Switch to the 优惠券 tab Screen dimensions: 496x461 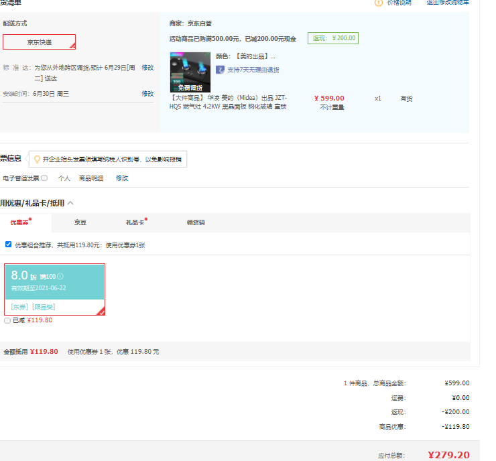[x=21, y=222]
